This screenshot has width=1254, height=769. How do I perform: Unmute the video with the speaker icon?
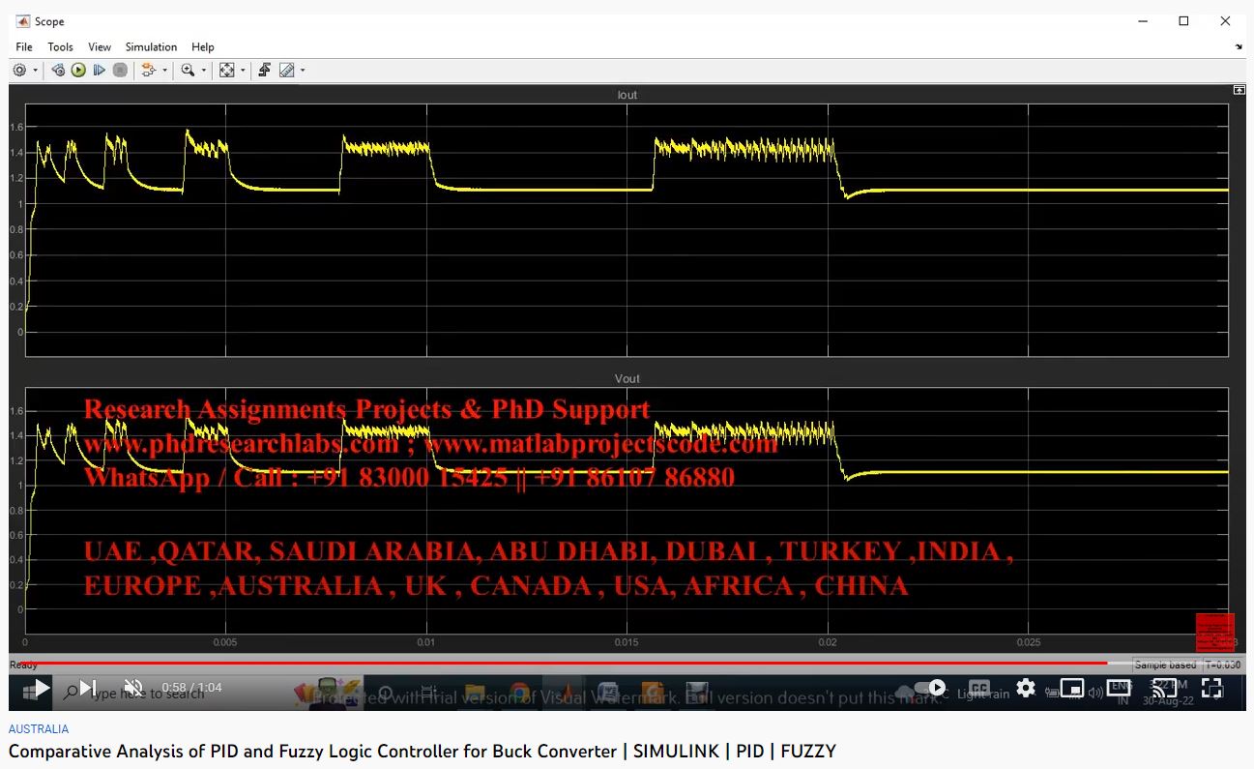(133, 688)
